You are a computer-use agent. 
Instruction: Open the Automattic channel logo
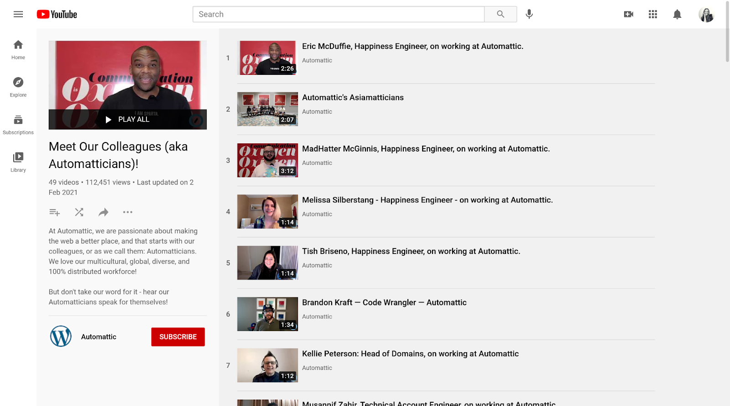pyautogui.click(x=61, y=337)
